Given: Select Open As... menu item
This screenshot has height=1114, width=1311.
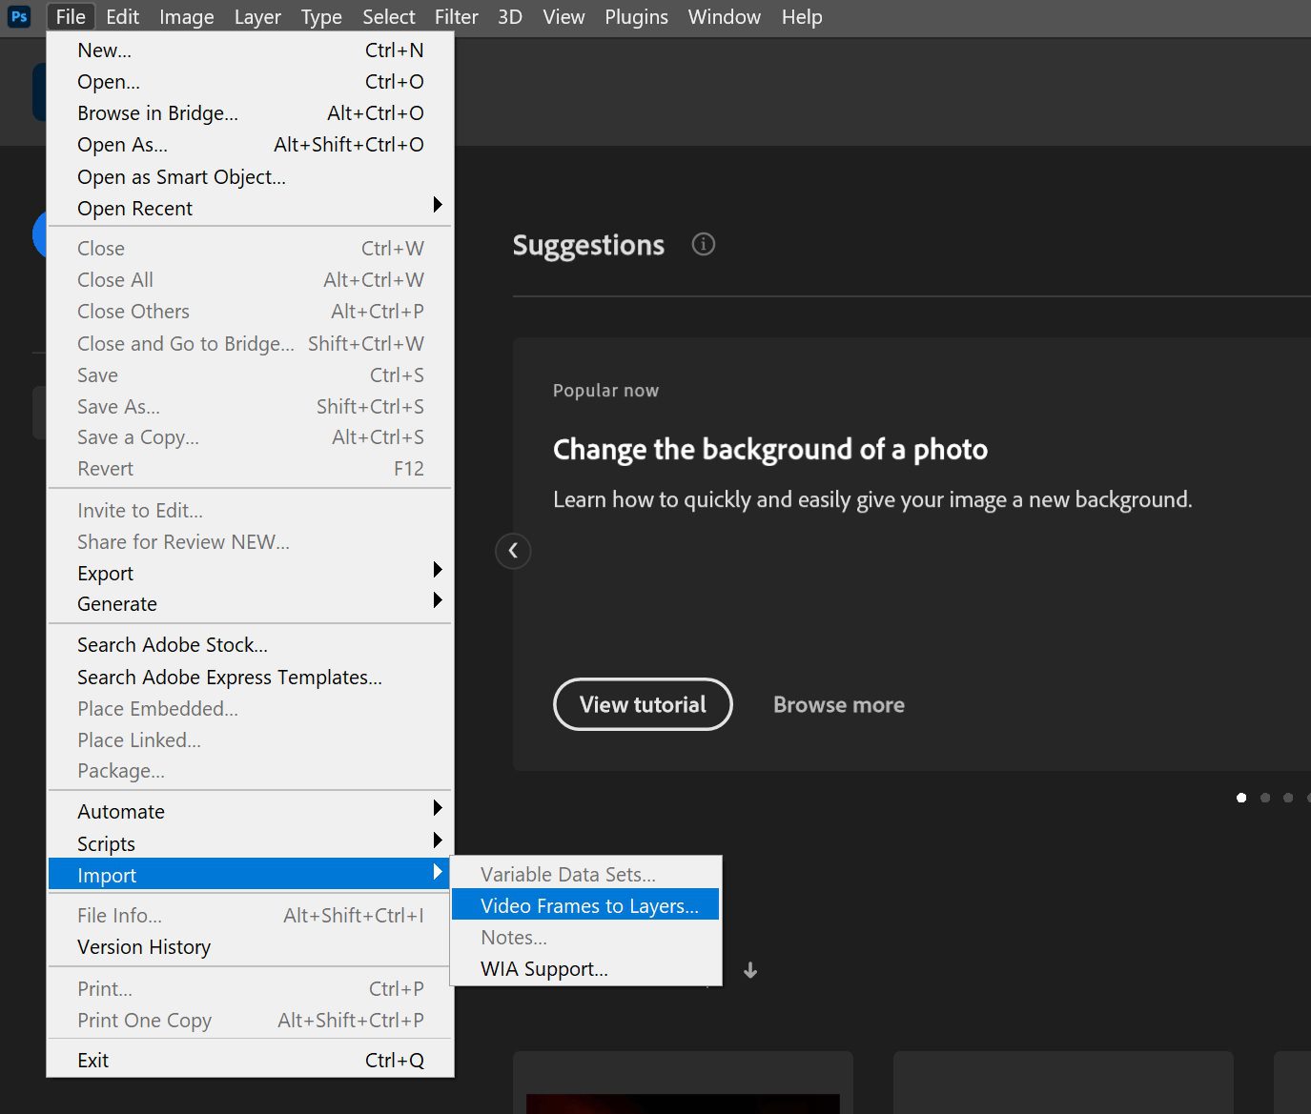Looking at the screenshot, I should tap(250, 144).
